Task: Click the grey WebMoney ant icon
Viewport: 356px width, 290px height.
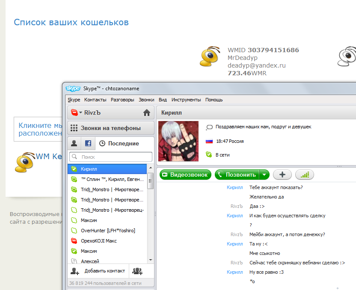Action: pos(347,56)
